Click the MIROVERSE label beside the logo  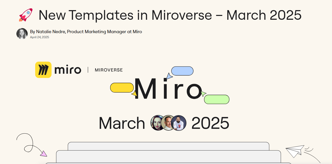pos(109,70)
